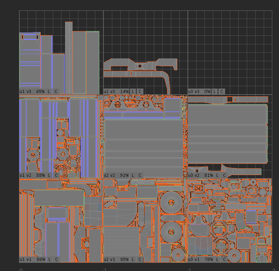Select the "u2 v3" tile label
The height and width of the screenshot is (271, 279).
[109, 92]
